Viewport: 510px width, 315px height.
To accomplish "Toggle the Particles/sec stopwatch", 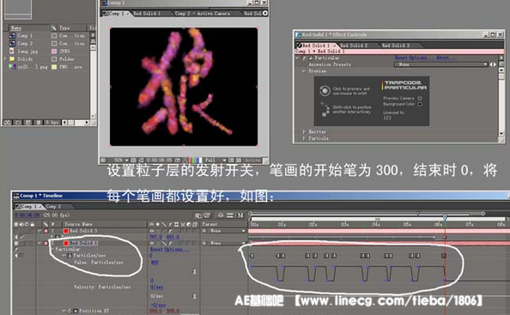I will (x=70, y=256).
